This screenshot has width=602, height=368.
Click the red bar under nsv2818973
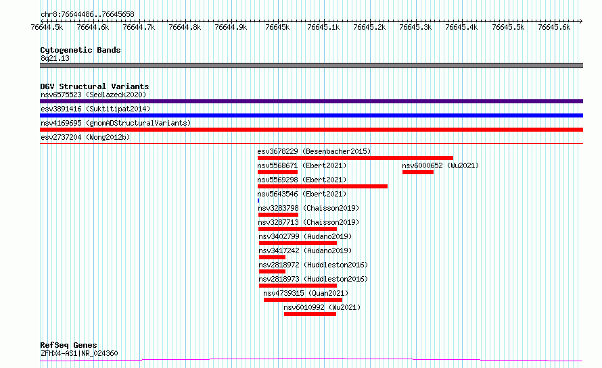[x=298, y=286]
